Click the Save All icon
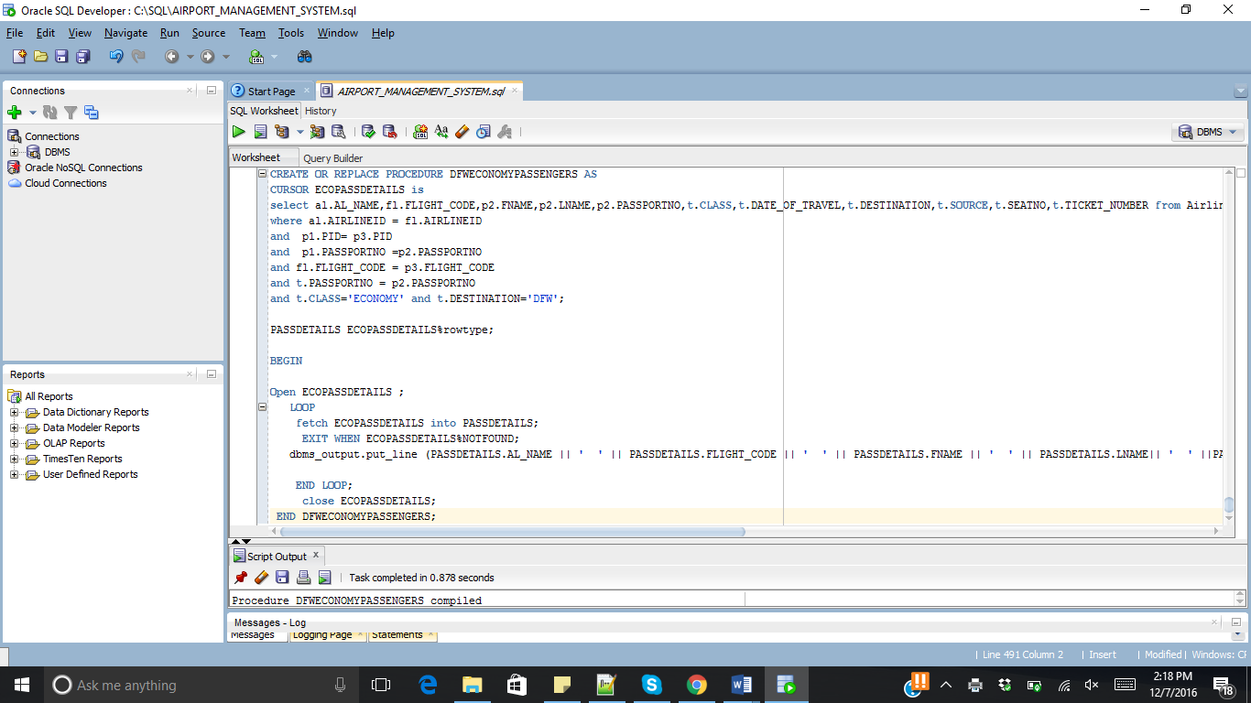1251x703 pixels. 83,57
